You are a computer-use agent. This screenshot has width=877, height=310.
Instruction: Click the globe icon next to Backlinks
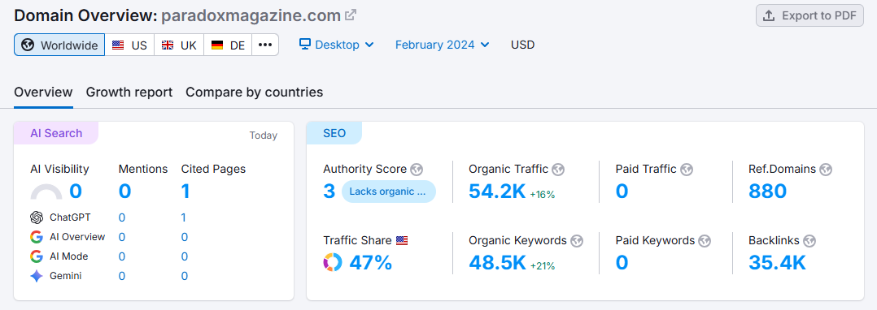coord(809,241)
